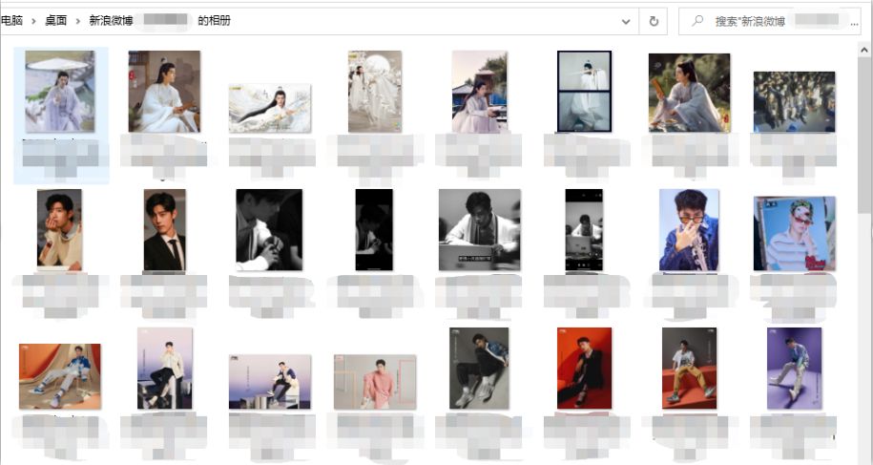This screenshot has height=465, width=873.
Task: Go to 桌面 in the breadcrumb path
Action: click(55, 21)
